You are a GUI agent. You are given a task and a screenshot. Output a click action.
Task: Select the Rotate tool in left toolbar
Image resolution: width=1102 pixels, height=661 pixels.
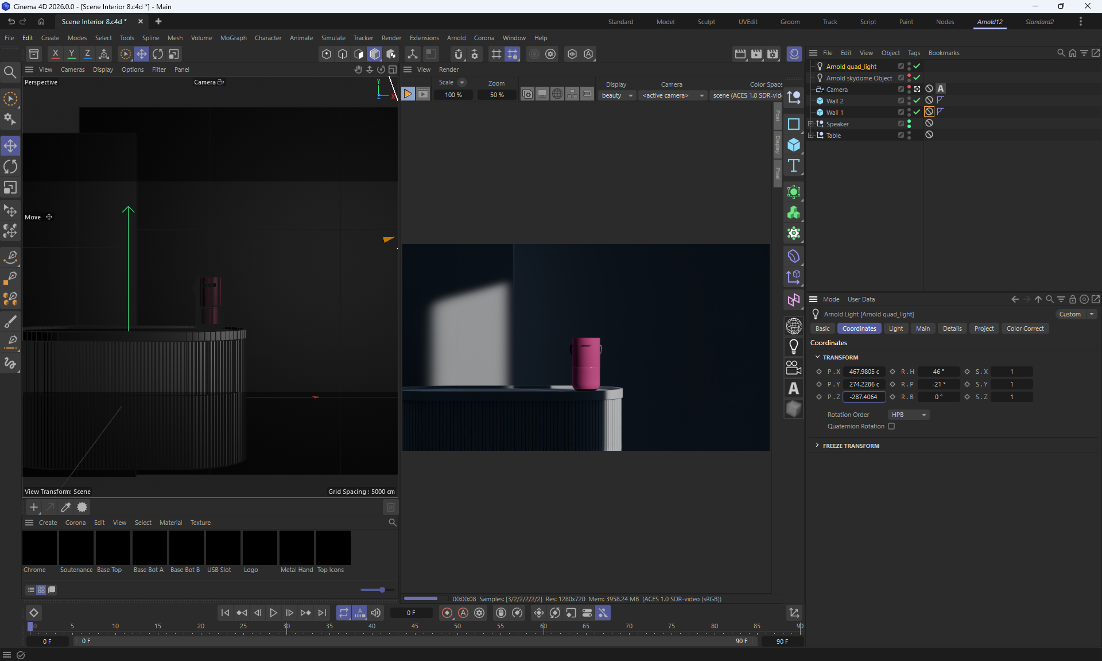tap(10, 167)
